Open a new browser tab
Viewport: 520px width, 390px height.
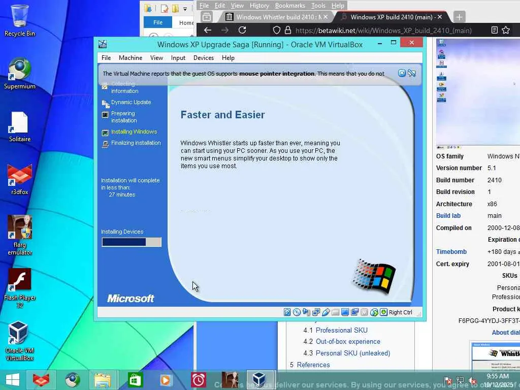coord(459,17)
